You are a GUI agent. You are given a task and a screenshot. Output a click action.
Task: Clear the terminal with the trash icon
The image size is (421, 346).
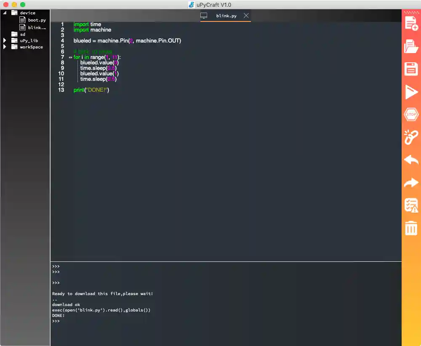pyautogui.click(x=411, y=228)
